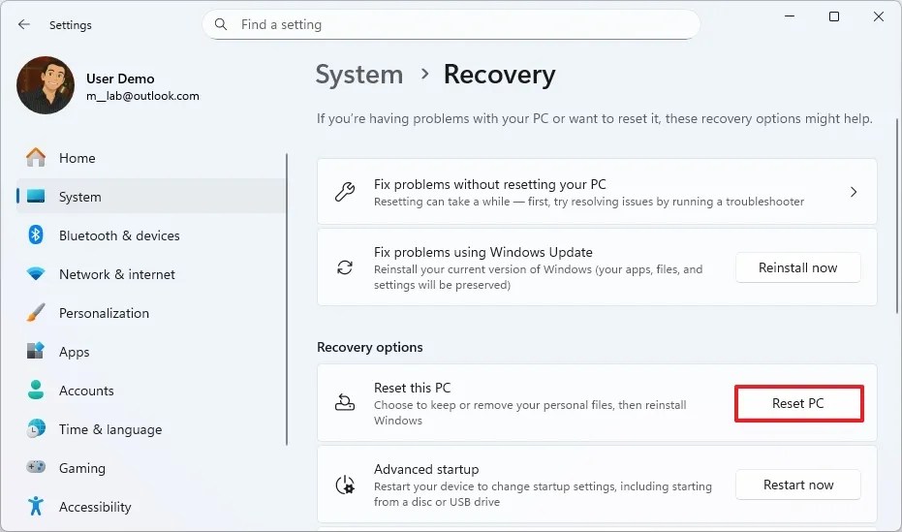Open Gaming settings
This screenshot has height=532, width=902.
[151, 468]
